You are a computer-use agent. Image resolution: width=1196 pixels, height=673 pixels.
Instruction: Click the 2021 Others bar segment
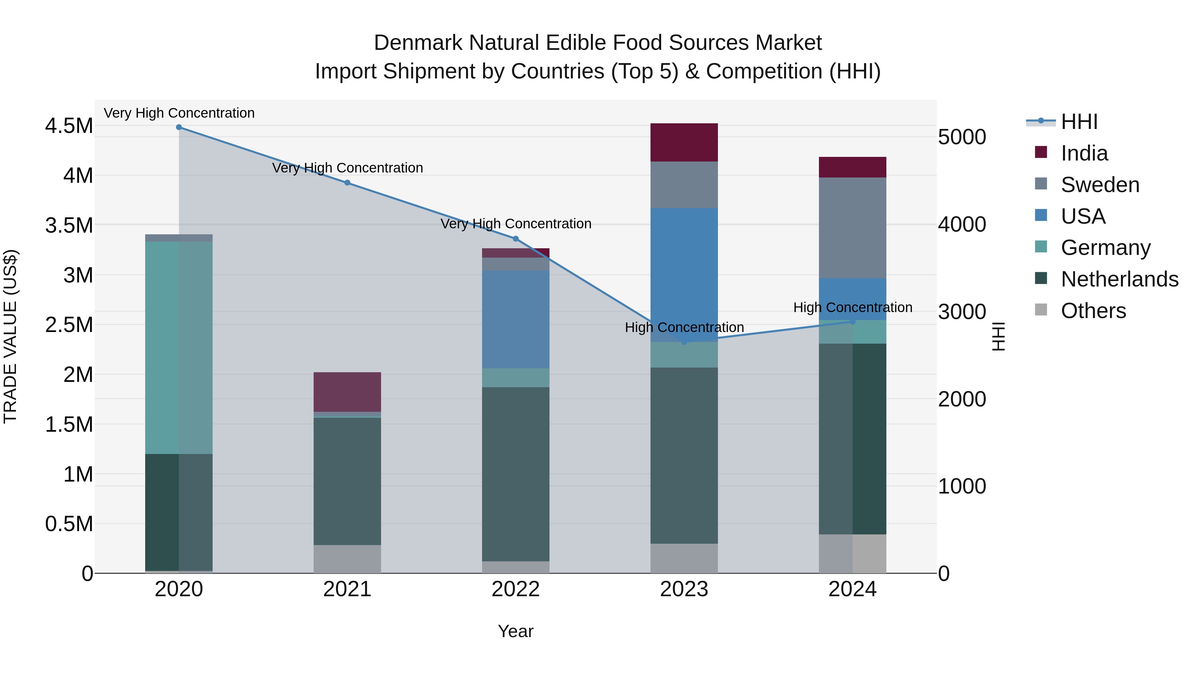pos(347,559)
